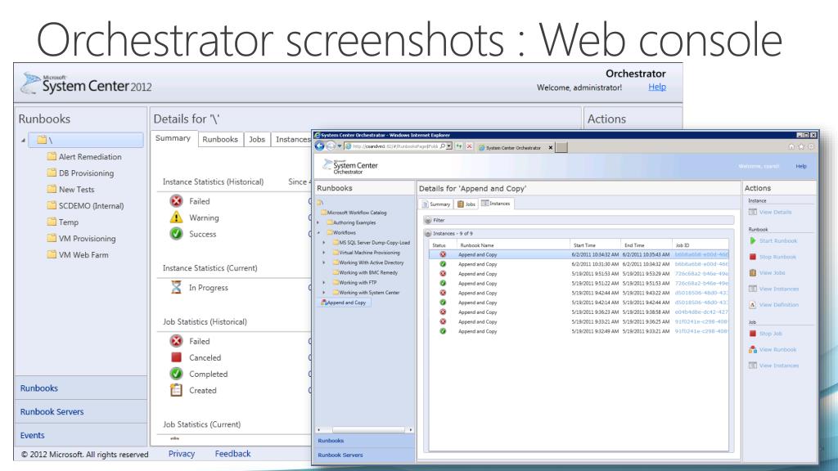838x471 pixels.
Task: Sort by the Start Time column header
Action: click(x=596, y=245)
